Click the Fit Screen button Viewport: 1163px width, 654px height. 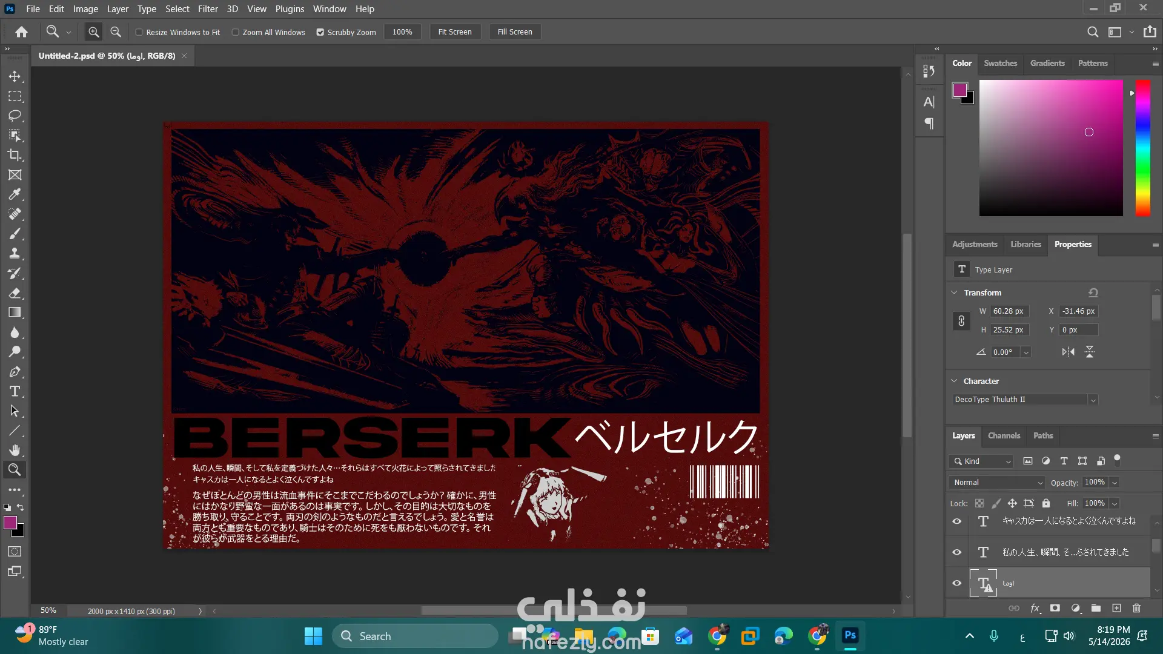click(x=455, y=32)
